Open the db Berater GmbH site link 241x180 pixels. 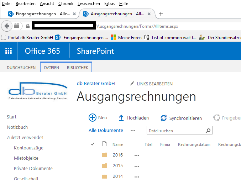(x=96, y=83)
